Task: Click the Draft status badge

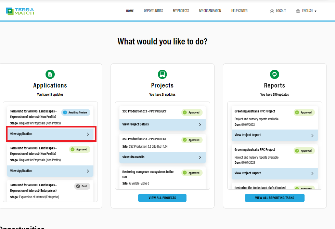Action: click(x=82, y=186)
